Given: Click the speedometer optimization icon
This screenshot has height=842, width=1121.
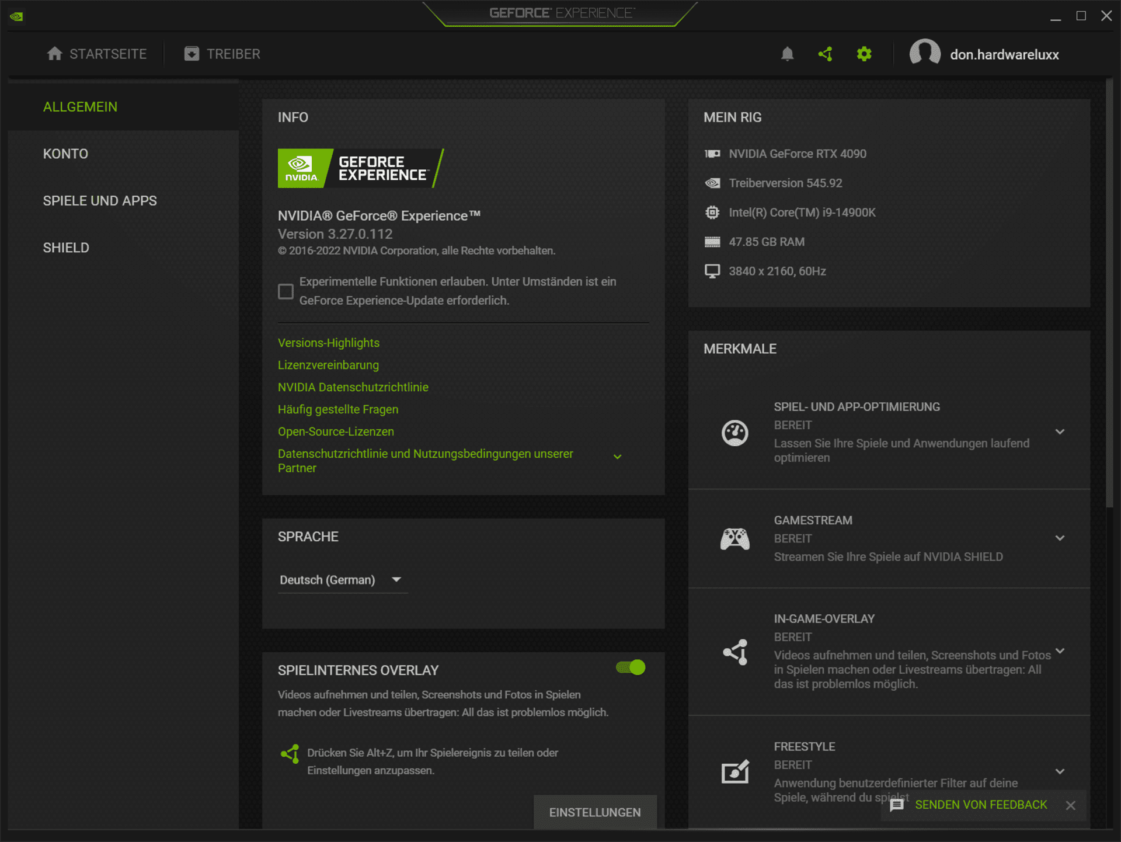Looking at the screenshot, I should (x=735, y=433).
